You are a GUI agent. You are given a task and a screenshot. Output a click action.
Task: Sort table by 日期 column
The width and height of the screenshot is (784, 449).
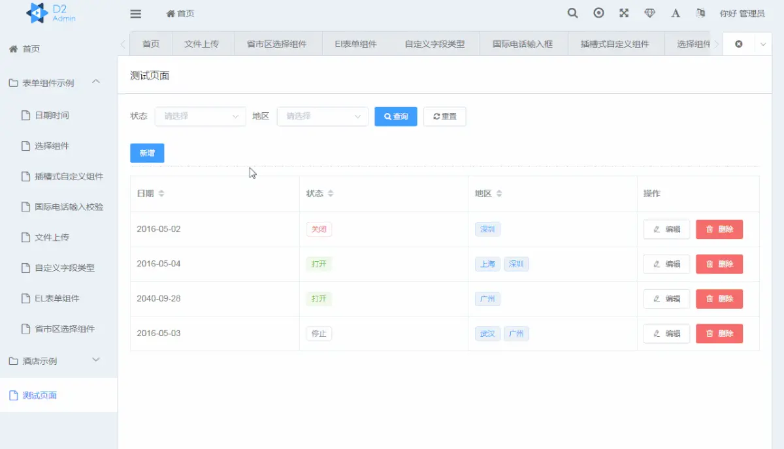(161, 194)
